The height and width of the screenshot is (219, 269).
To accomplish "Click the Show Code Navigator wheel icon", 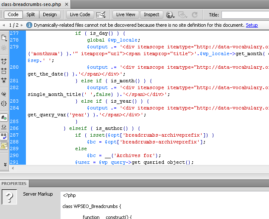I will [x=4, y=48].
